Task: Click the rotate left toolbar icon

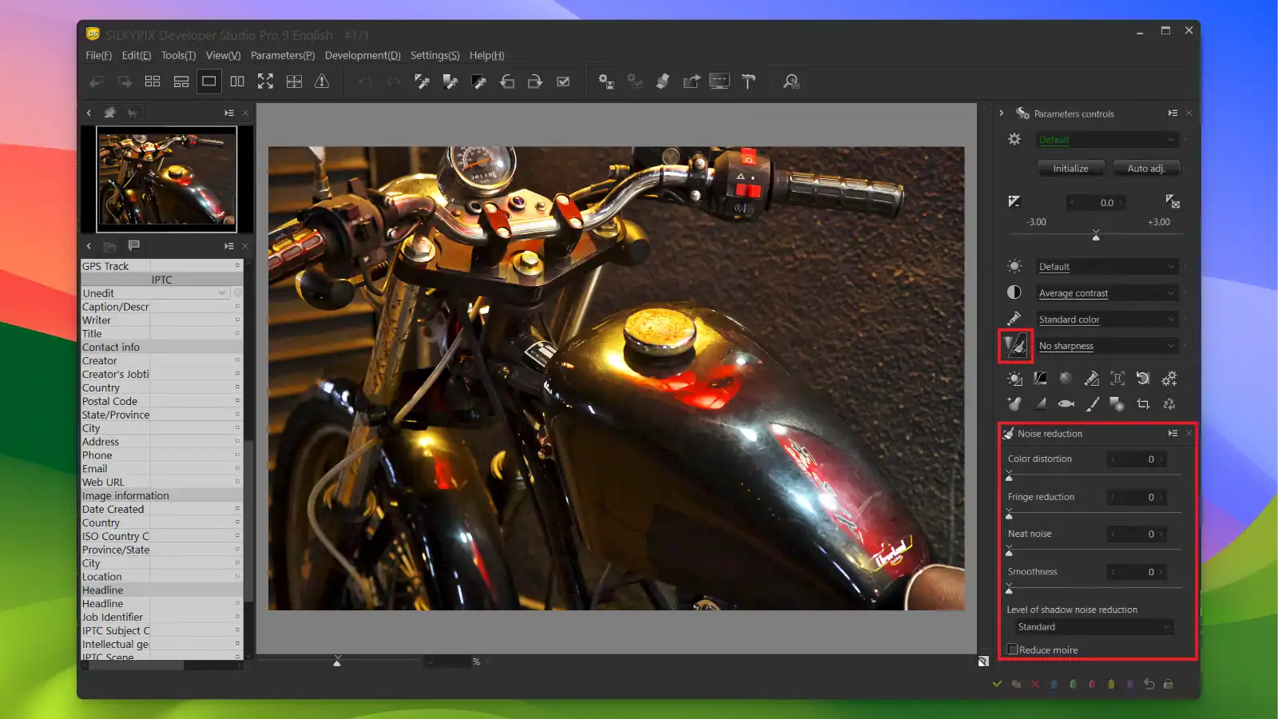Action: 507,81
